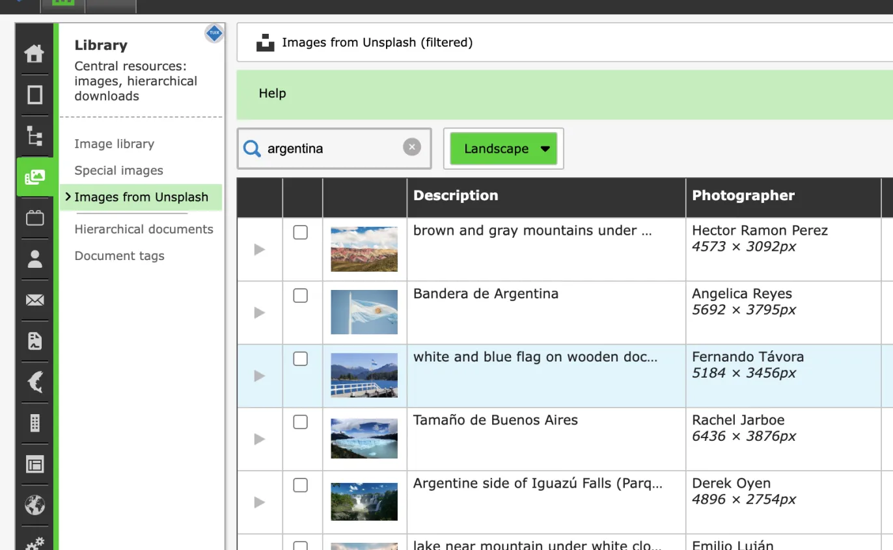Click 'brown and gray mountains under …' description
The image size is (893, 550).
tap(532, 230)
